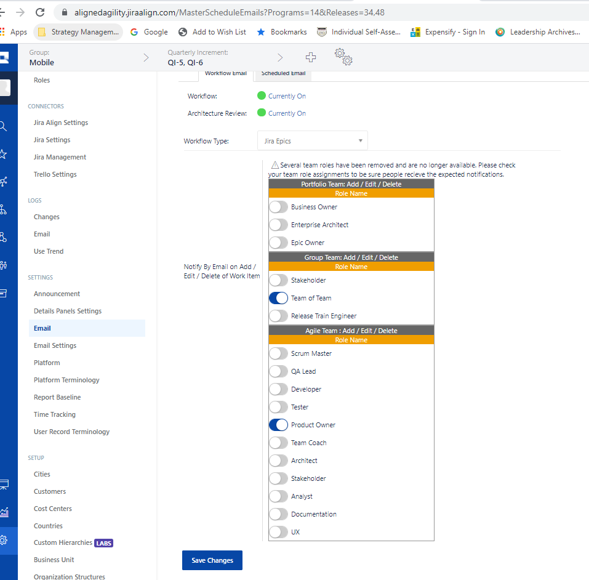Viewport: 589px width, 580px height.
Task: Switch to the Workflow Email tab
Action: (x=226, y=74)
